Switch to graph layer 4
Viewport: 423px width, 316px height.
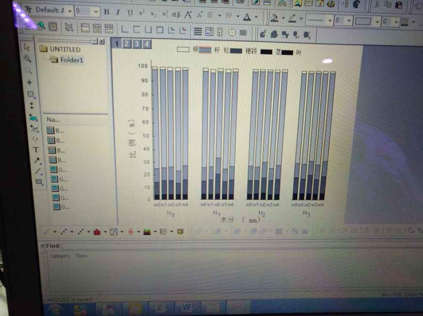coord(147,44)
